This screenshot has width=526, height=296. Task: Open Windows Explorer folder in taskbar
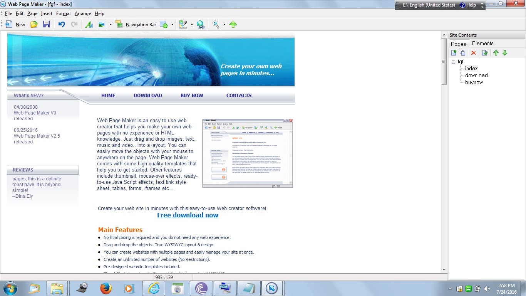tap(57, 288)
